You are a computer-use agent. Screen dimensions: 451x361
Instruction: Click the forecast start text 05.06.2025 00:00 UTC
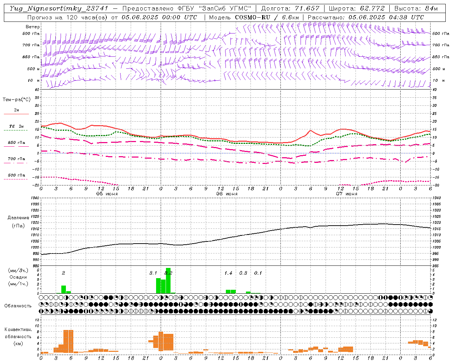[x=159, y=17]
